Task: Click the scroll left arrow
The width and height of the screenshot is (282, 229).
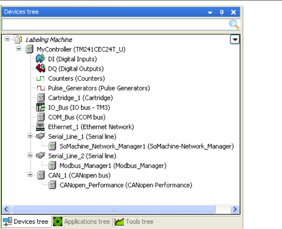Action: 6,209
